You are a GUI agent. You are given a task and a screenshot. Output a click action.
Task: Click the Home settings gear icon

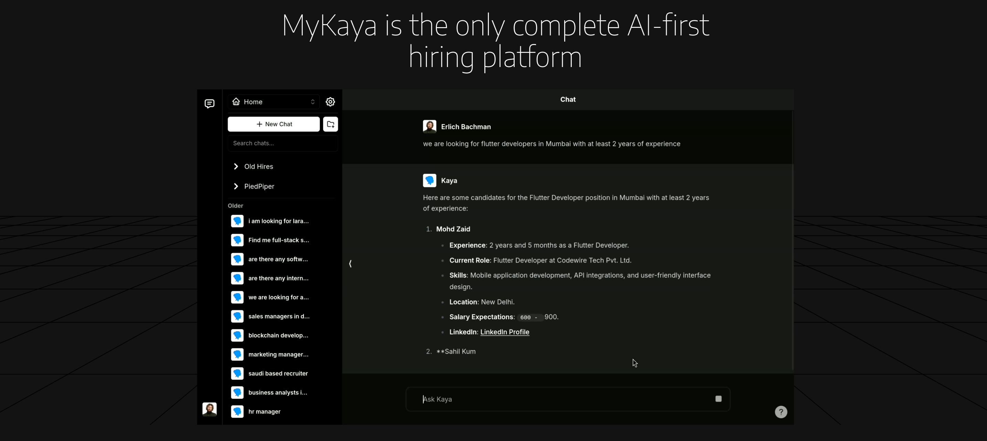331,102
